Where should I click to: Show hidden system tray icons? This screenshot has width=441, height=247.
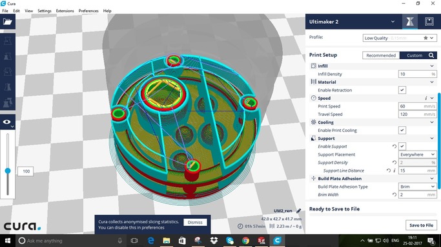click(x=362, y=241)
